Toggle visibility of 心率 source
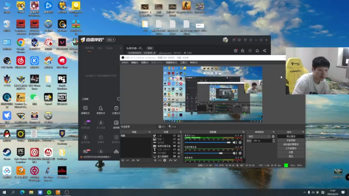The height and width of the screenshot is (196, 349). [174, 135]
